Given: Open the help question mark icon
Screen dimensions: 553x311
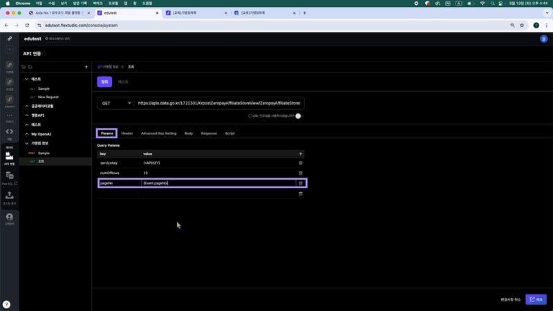Looking at the screenshot, I should coord(6,304).
